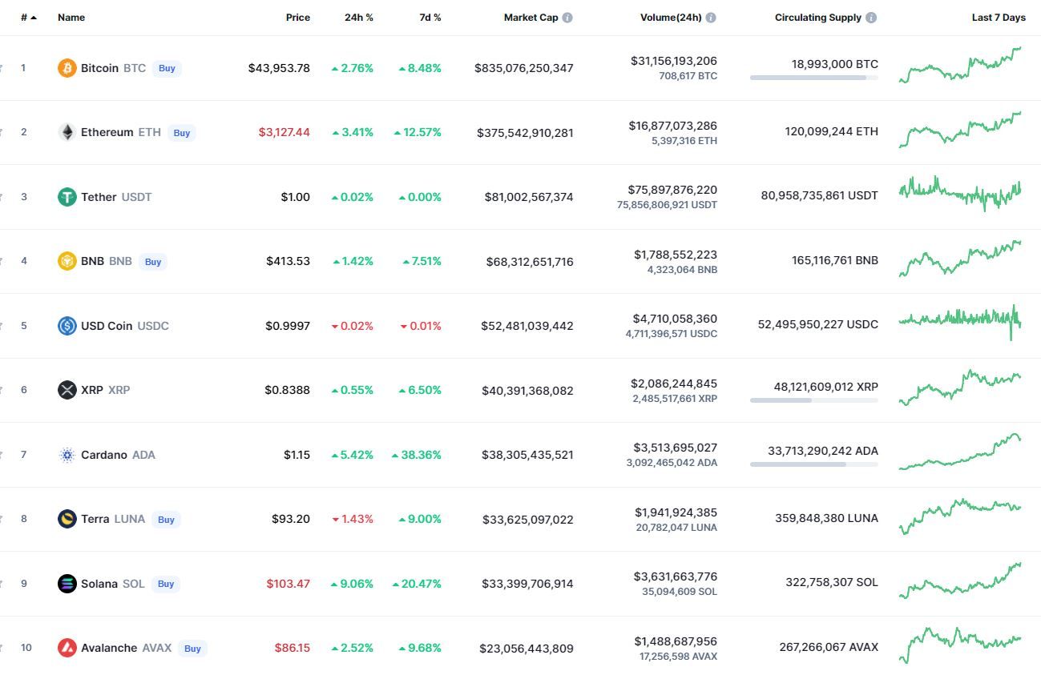Open USD Coin's 7-day price chart

tap(960, 322)
